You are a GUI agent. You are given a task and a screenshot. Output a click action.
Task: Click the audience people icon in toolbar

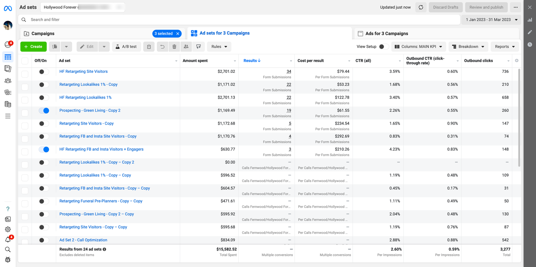click(x=186, y=47)
